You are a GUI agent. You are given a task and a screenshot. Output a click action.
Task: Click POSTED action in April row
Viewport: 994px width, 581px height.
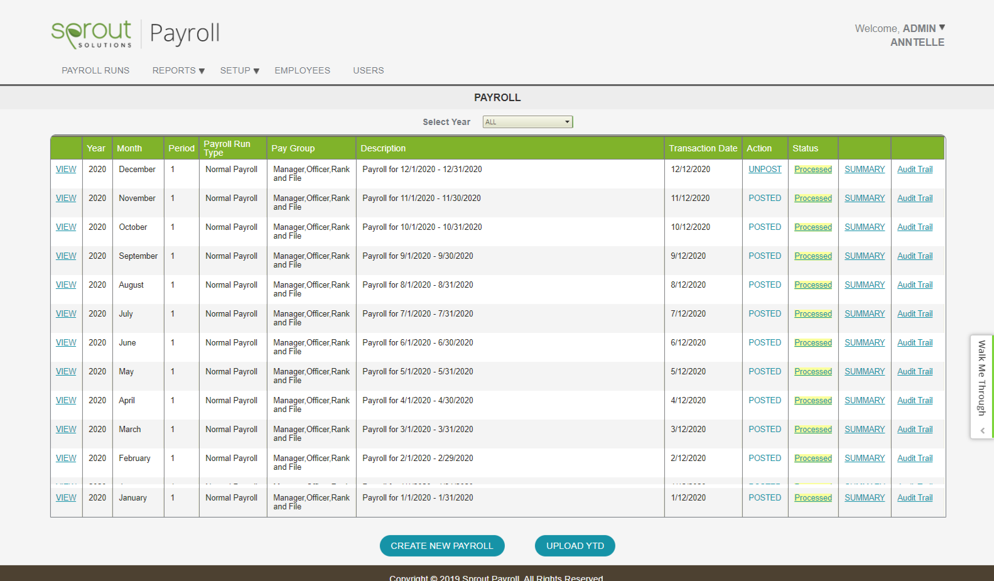(x=765, y=400)
